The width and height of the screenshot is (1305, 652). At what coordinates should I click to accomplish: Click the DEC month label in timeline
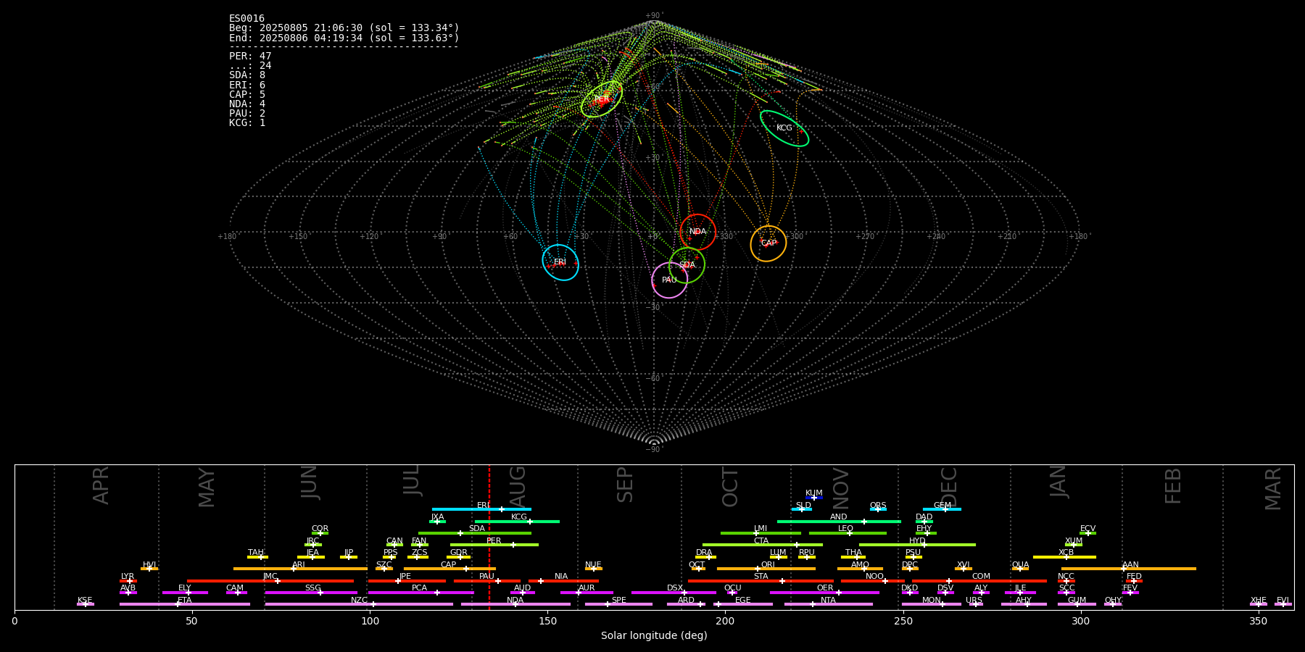(949, 487)
